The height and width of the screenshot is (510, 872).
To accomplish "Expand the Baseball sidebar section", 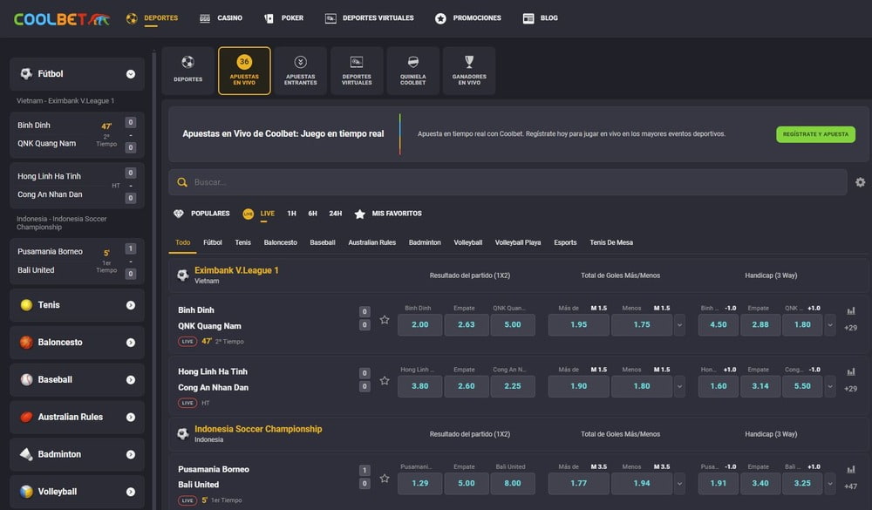I will 131,380.
